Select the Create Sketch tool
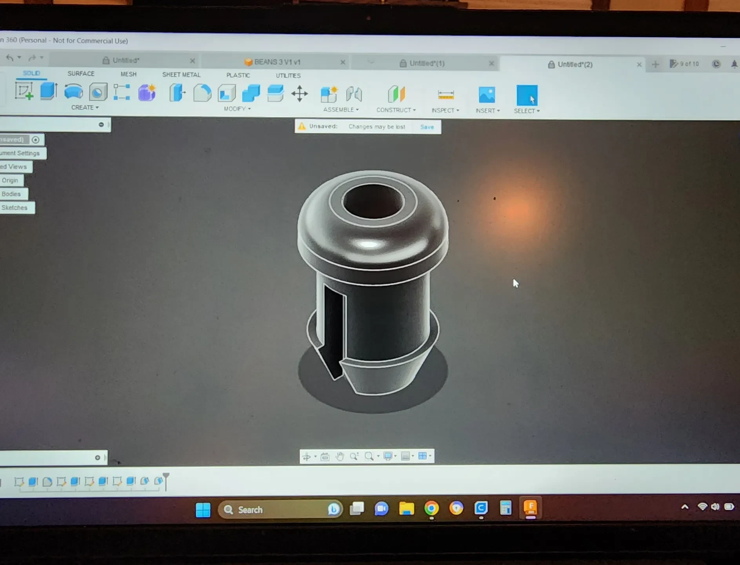The width and height of the screenshot is (740, 565). coord(24,91)
